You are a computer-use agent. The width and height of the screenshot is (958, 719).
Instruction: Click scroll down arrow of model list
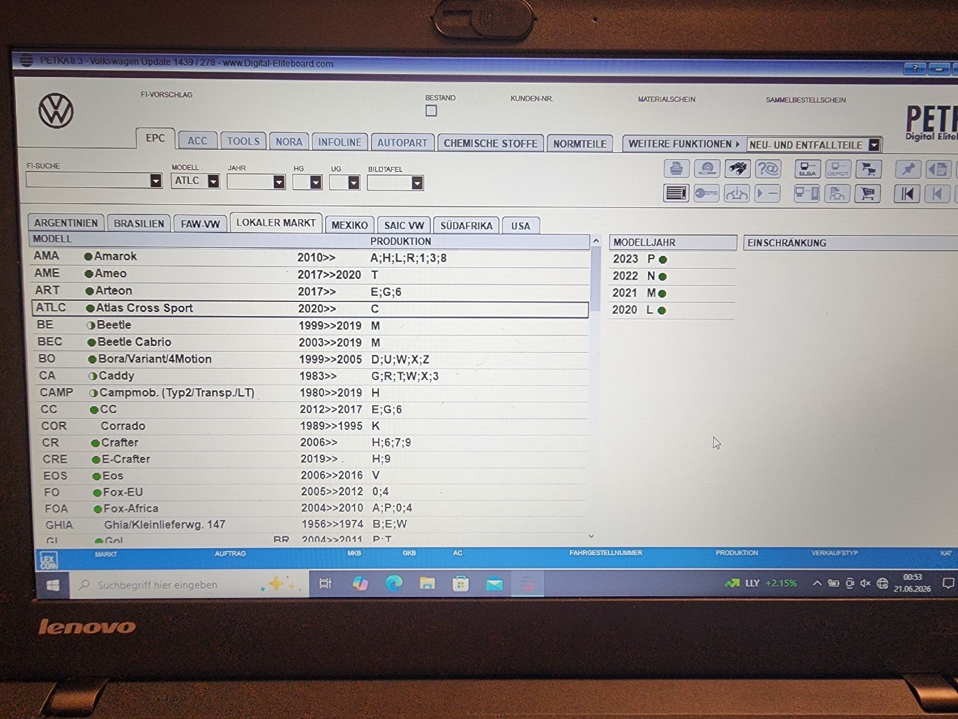[591, 536]
